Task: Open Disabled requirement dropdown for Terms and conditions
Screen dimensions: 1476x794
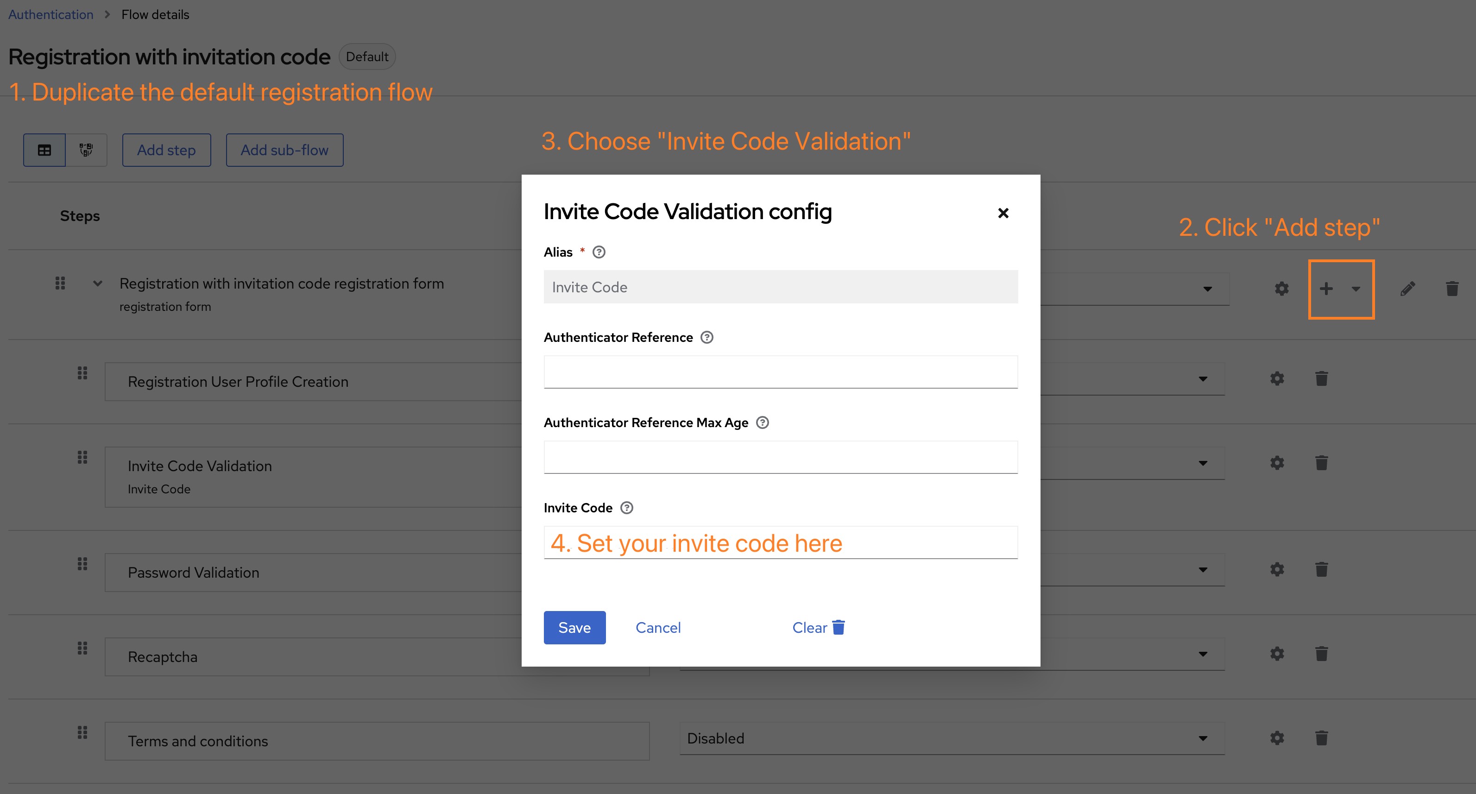Action: click(x=951, y=738)
